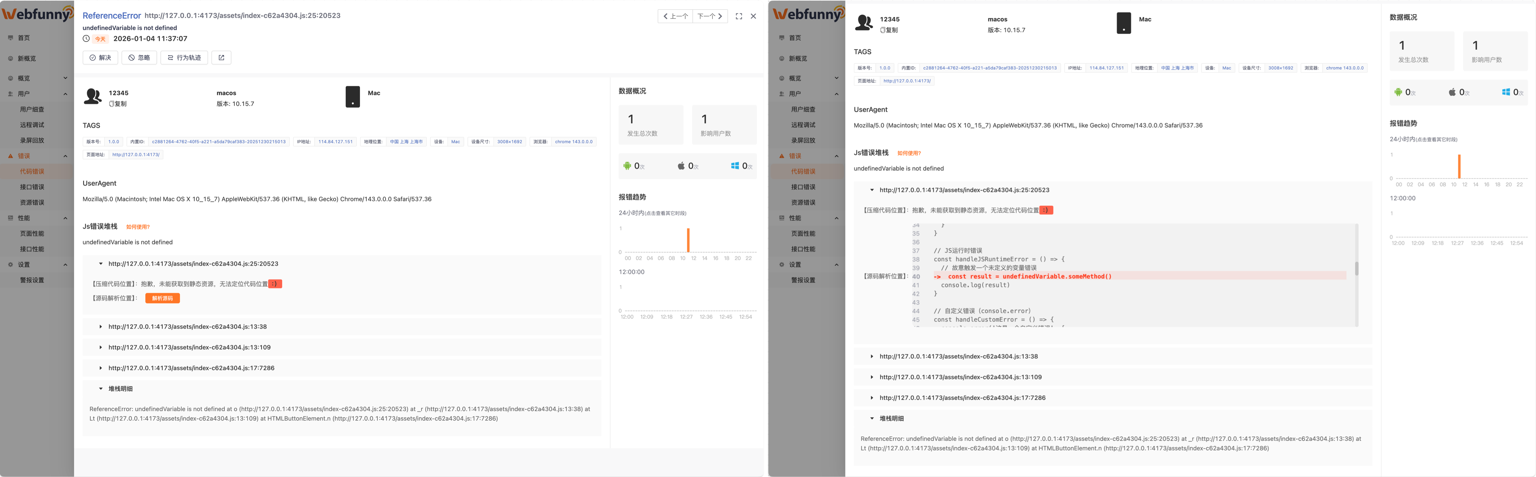This screenshot has width=1536, height=477.
Task: Open the 行为轨迹 behavior trace
Action: point(184,58)
